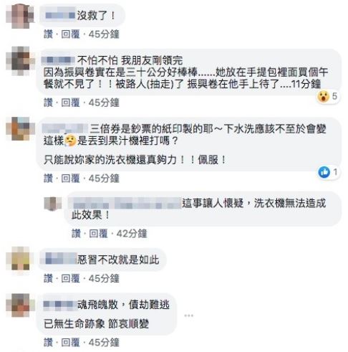Click the 45分鐘 timestamp under 惡習不改就是如此
The image size is (348, 352).
pyautogui.click(x=104, y=278)
